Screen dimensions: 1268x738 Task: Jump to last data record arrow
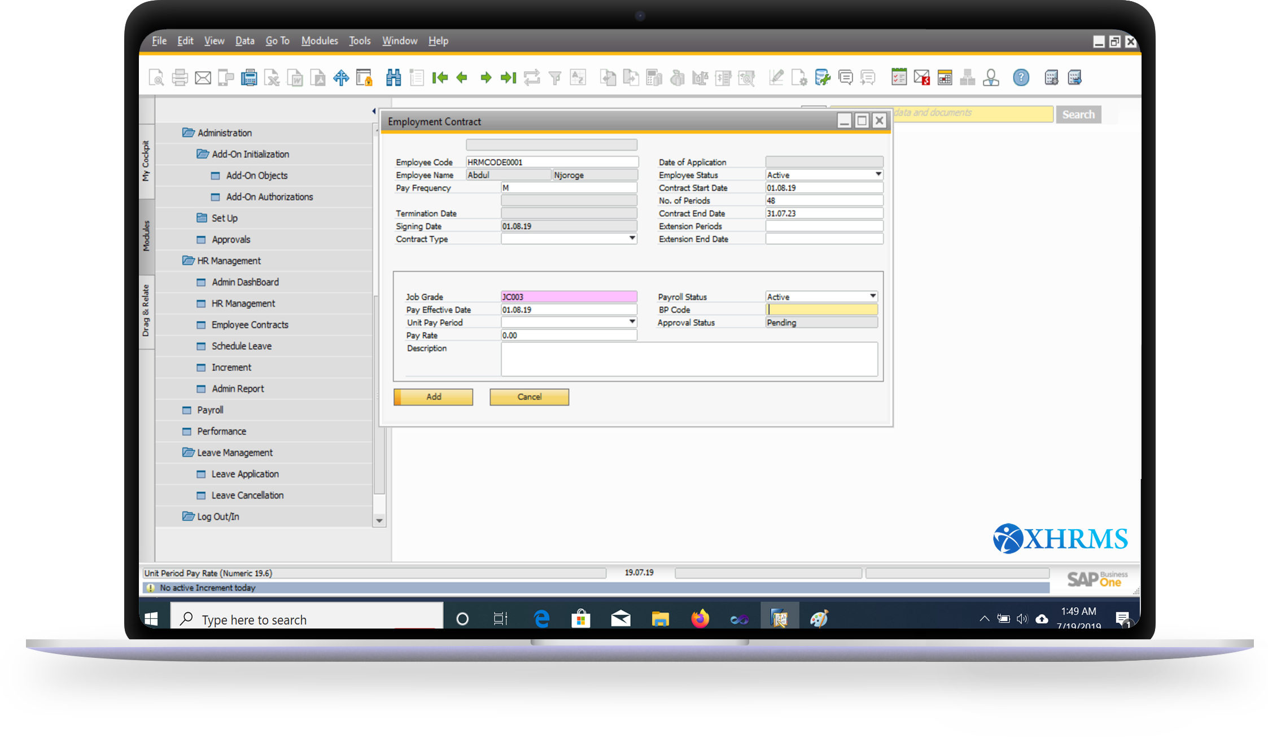click(508, 78)
